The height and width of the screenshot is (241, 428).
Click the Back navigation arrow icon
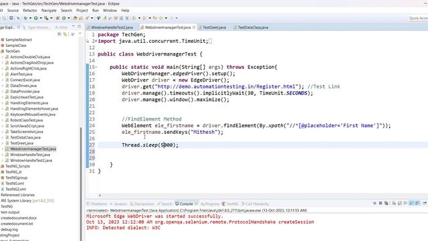pyautogui.click(x=161, y=18)
